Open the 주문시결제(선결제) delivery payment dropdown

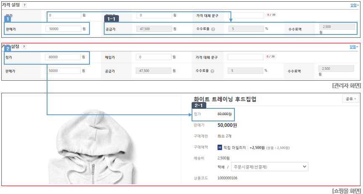270,167
